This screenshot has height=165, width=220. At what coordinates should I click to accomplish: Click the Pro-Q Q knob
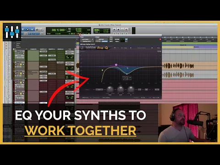tap(131, 89)
